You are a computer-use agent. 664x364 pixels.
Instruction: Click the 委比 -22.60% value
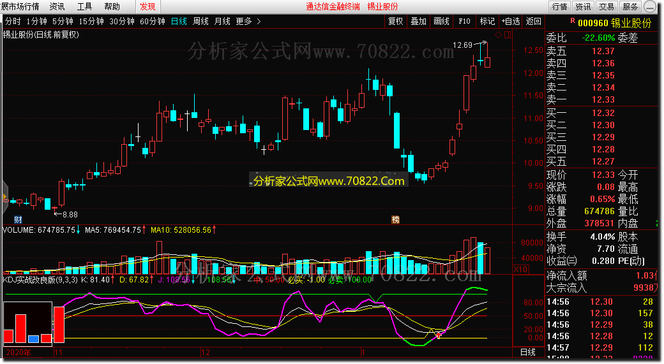598,38
